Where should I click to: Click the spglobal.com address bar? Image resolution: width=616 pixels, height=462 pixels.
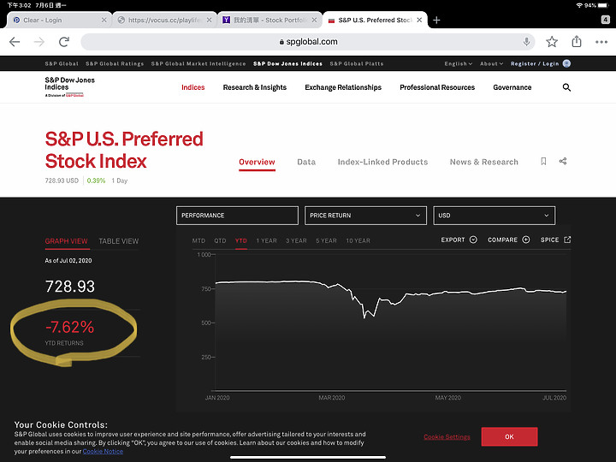[308, 42]
